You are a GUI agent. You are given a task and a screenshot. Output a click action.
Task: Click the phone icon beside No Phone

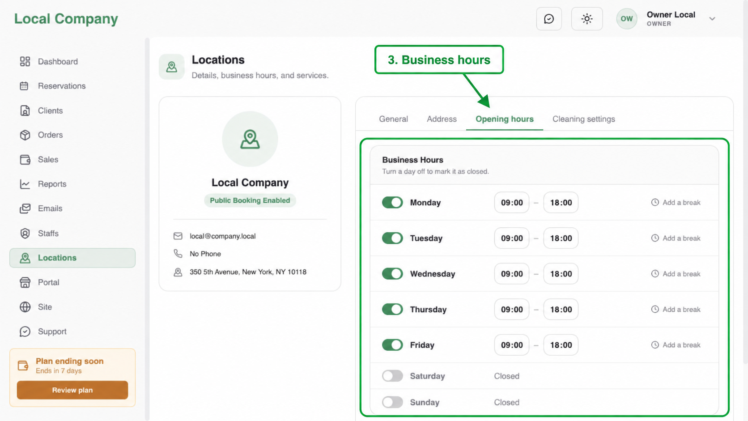coord(178,254)
